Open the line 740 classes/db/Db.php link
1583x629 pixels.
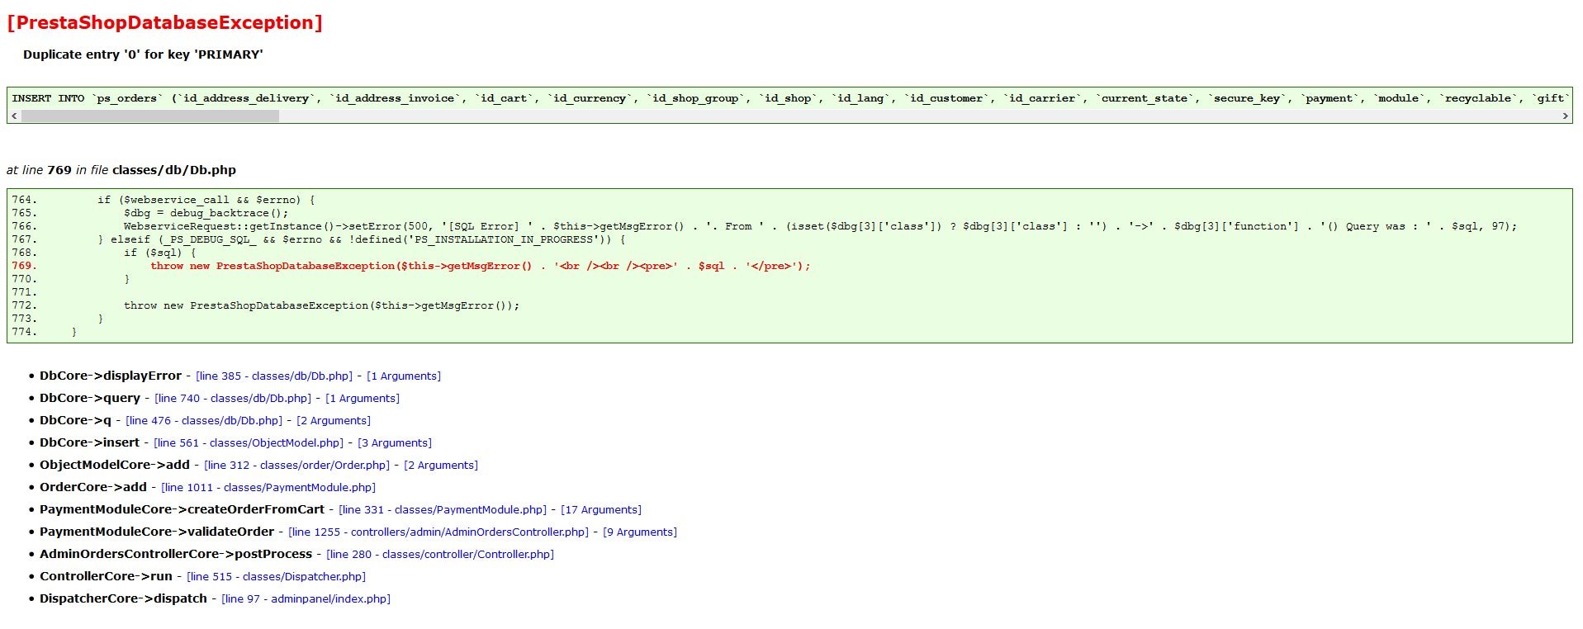click(233, 399)
